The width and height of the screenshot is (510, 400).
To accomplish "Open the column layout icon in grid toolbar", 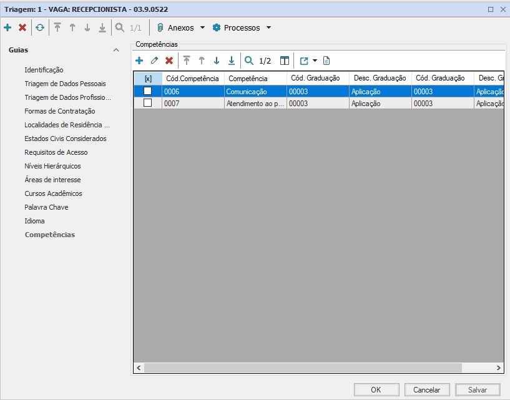I will (x=285, y=61).
